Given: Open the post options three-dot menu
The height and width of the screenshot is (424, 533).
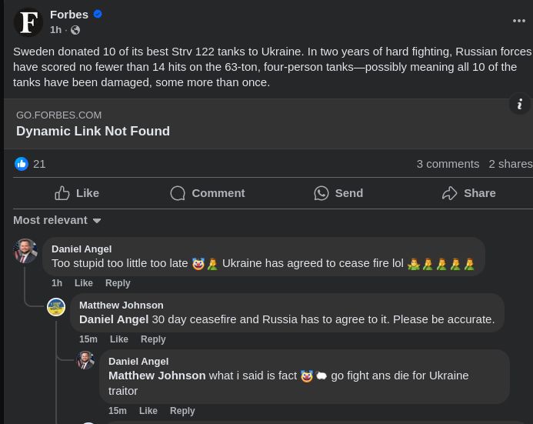Looking at the screenshot, I should tap(519, 21).
